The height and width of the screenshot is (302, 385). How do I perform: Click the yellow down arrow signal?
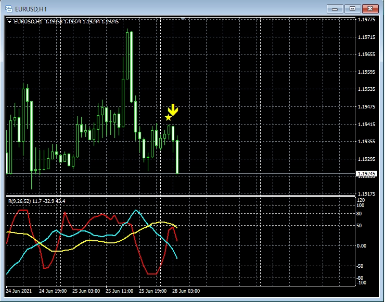coord(173,109)
